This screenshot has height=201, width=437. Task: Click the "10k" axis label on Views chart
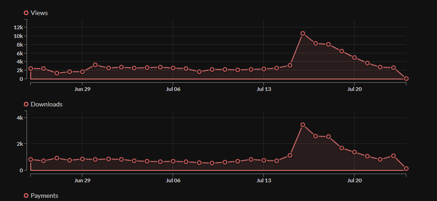coord(18,36)
